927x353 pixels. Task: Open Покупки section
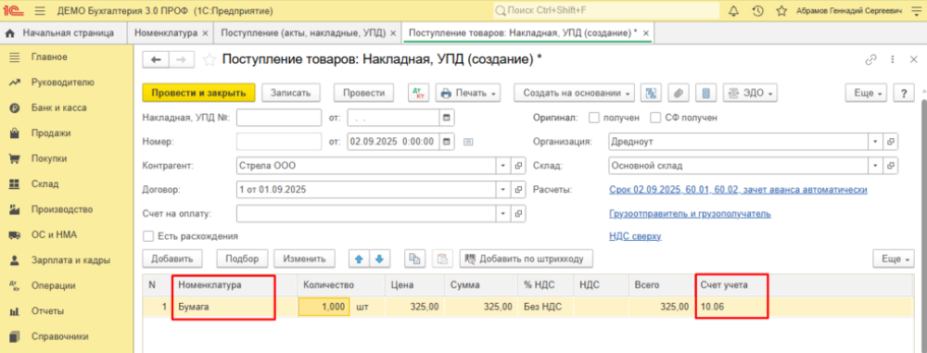[x=49, y=158]
